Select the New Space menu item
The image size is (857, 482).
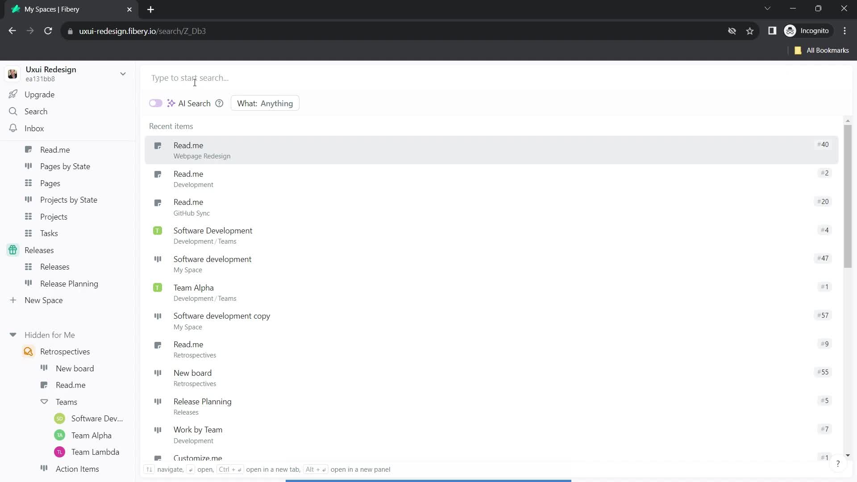pos(44,300)
